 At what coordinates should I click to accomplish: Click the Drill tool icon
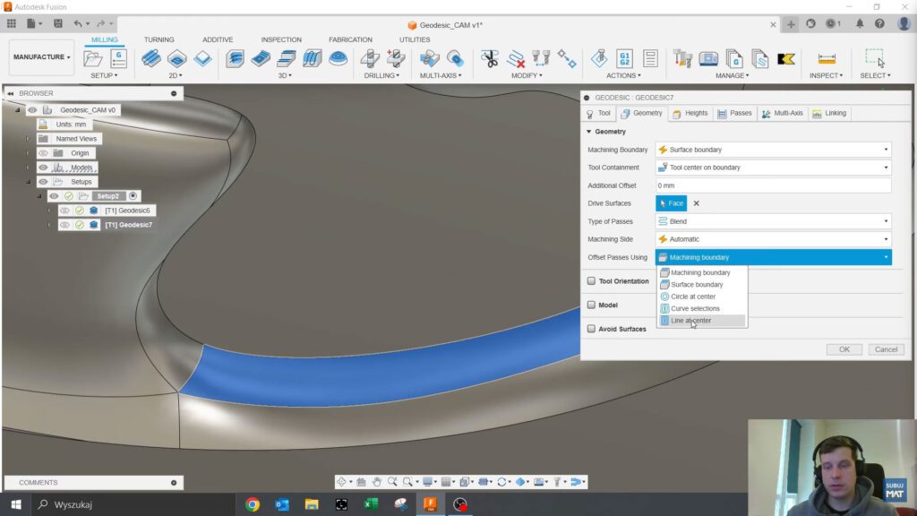370,59
